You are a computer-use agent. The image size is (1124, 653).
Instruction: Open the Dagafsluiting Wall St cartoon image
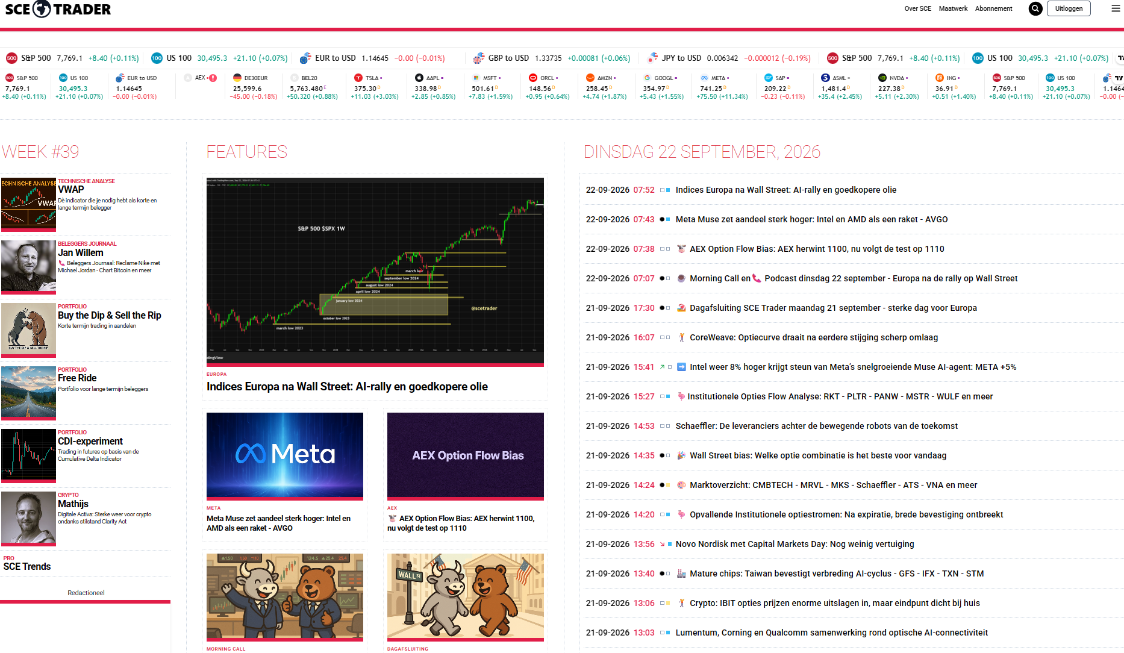point(466,596)
